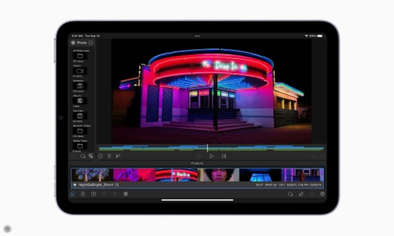Open the Videos folder with camera icon

80,71
